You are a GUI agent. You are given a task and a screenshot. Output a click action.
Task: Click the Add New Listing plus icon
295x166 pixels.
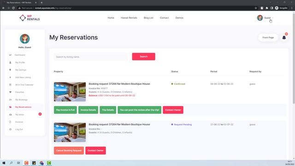[x=10, y=77]
